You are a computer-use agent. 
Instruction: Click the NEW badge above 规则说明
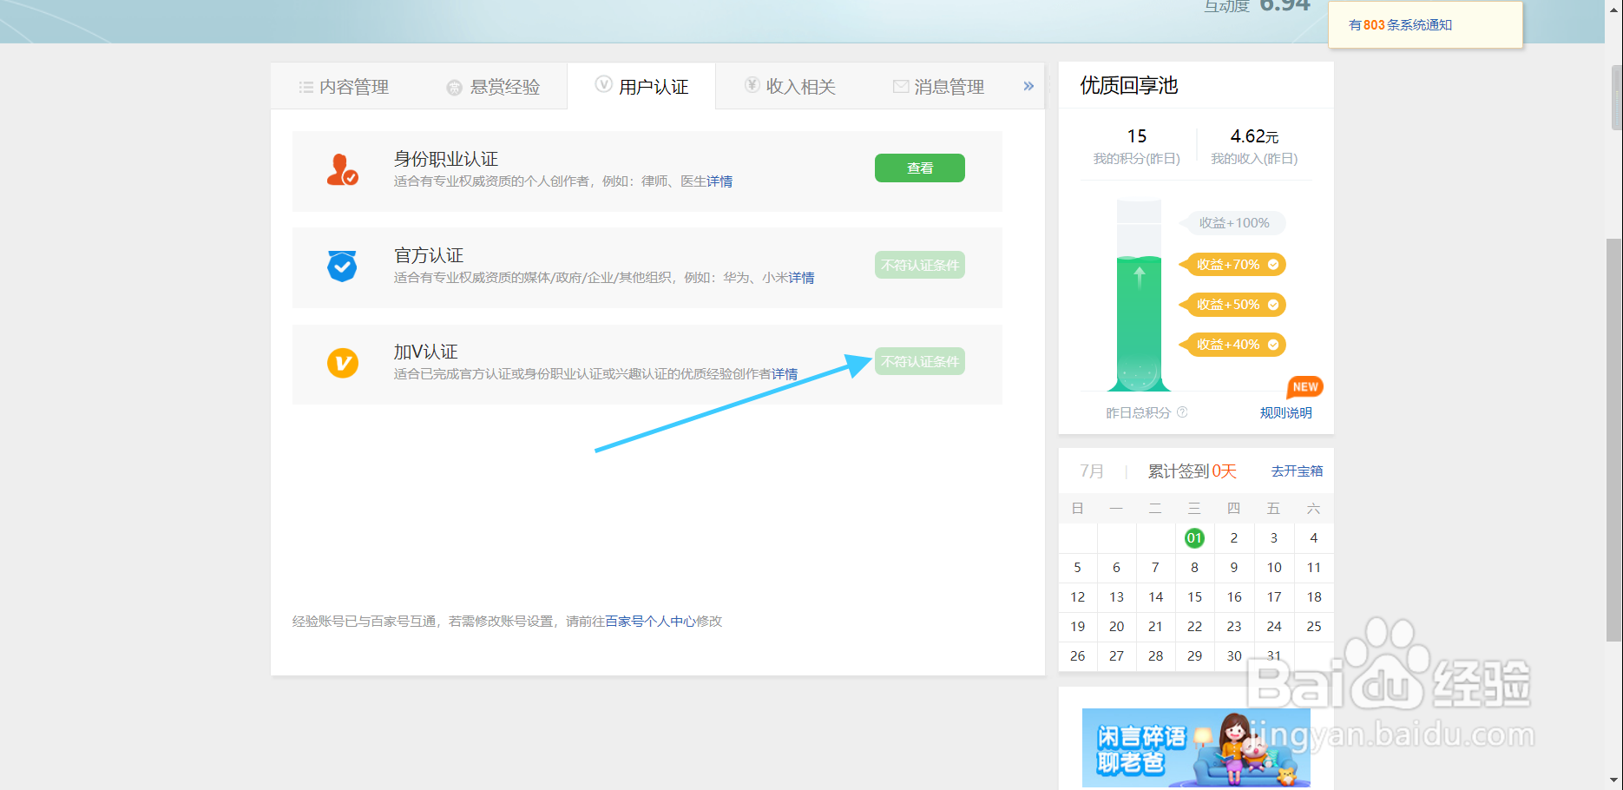click(x=1304, y=387)
